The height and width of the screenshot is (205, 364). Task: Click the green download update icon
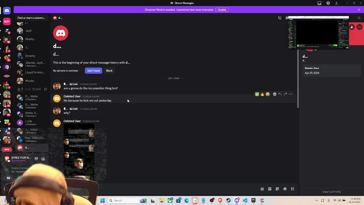point(336,3)
